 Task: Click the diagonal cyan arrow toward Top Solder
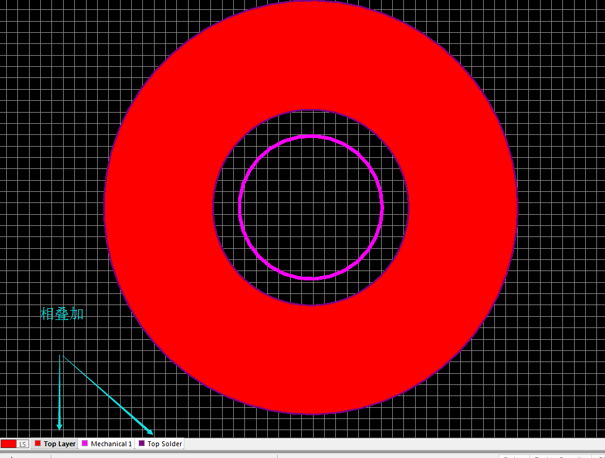tap(105, 393)
